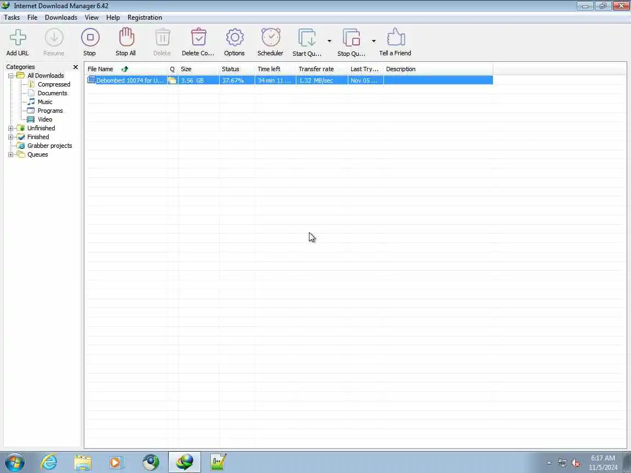This screenshot has height=473, width=631.
Task: Select the Compressed category
Action: (x=54, y=84)
